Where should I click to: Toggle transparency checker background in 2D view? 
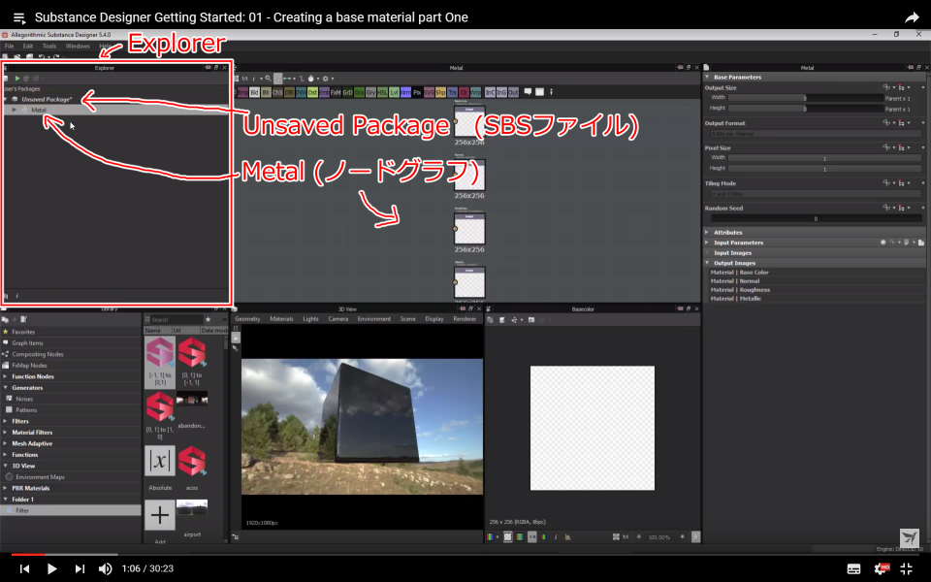[507, 536]
